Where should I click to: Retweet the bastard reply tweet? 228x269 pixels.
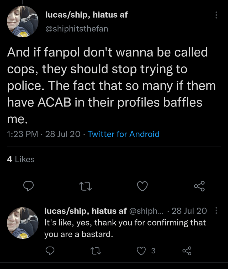pyautogui.click(x=96, y=251)
